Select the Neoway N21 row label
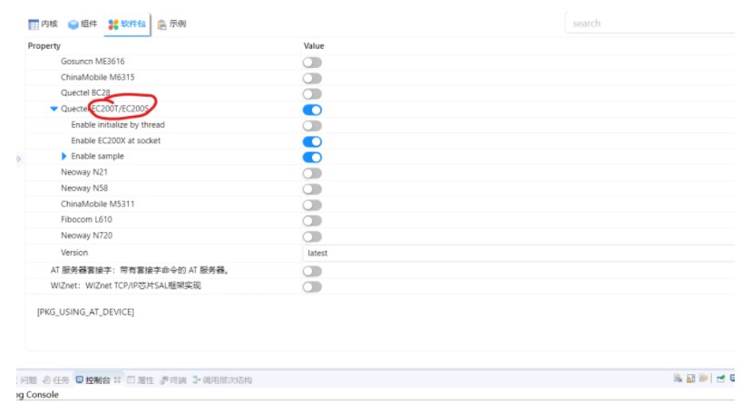The image size is (742, 404). click(84, 172)
